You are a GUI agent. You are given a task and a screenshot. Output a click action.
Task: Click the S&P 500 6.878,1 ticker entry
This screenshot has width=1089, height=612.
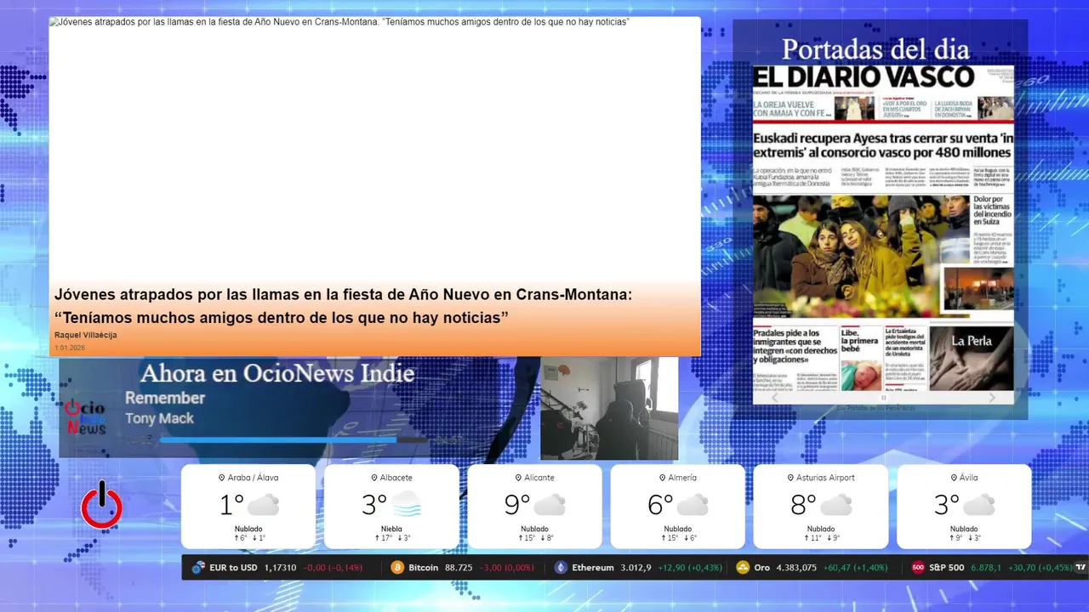click(991, 567)
